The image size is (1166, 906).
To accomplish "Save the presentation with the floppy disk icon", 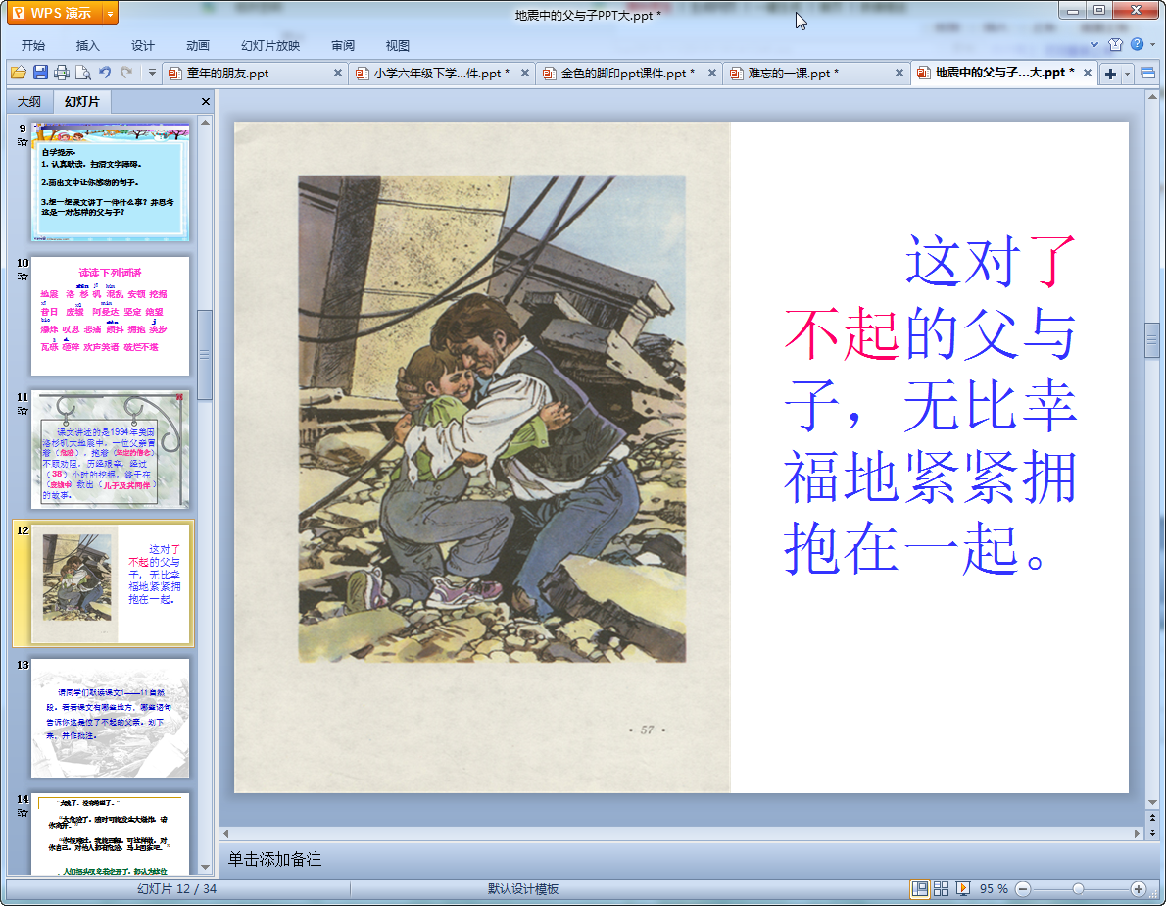I will [41, 73].
